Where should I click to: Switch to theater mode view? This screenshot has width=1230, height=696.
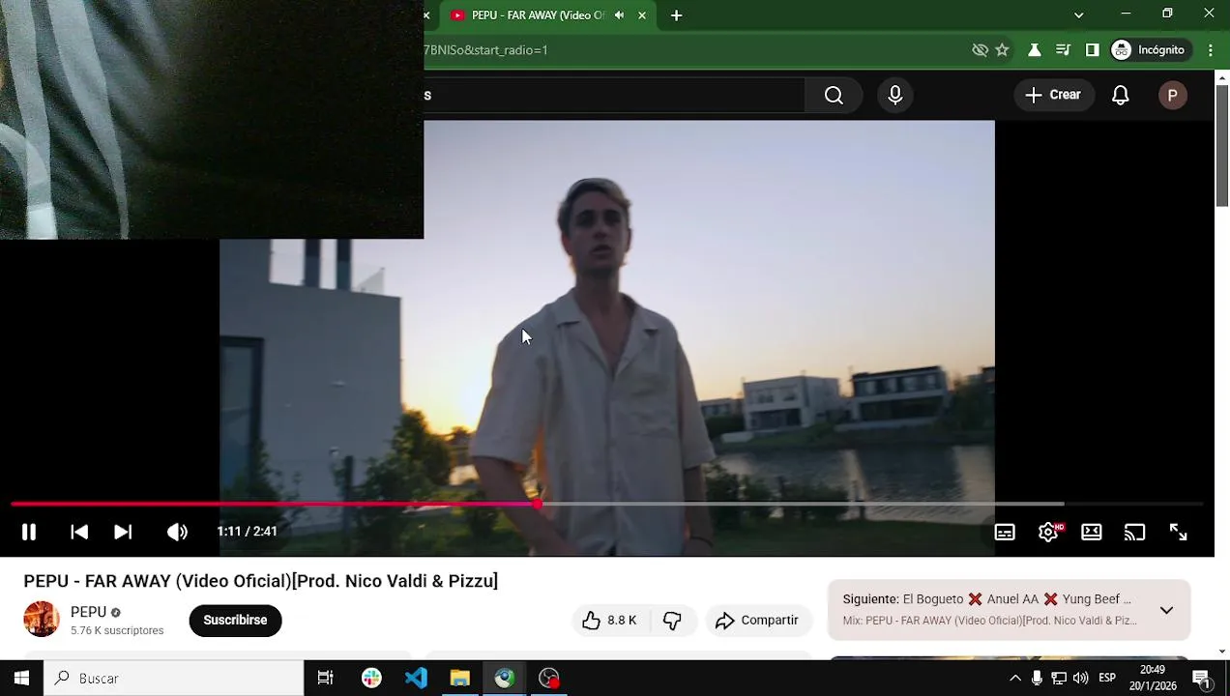[1092, 532]
